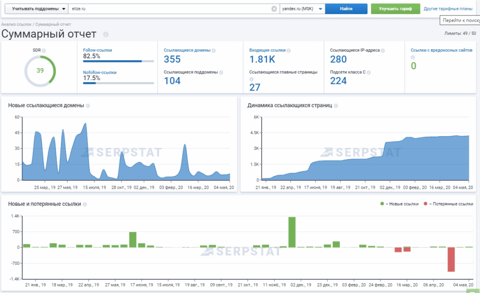Clear the domain search field with the X icon
480x293 pixels.
[274, 9]
